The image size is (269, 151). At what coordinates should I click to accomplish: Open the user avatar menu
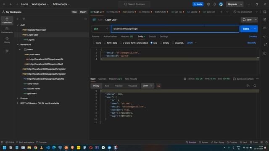coord(221,4)
